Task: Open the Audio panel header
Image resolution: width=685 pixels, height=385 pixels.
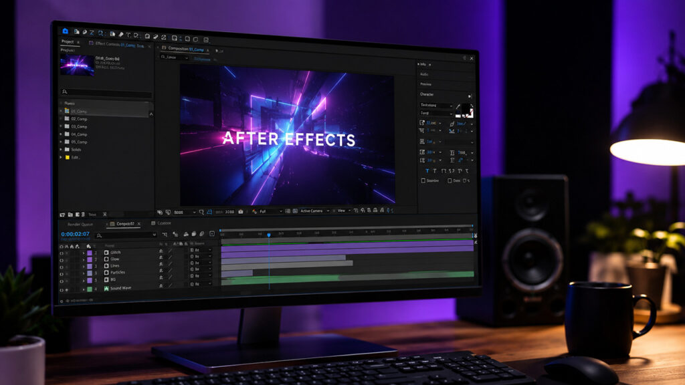Action: 424,74
